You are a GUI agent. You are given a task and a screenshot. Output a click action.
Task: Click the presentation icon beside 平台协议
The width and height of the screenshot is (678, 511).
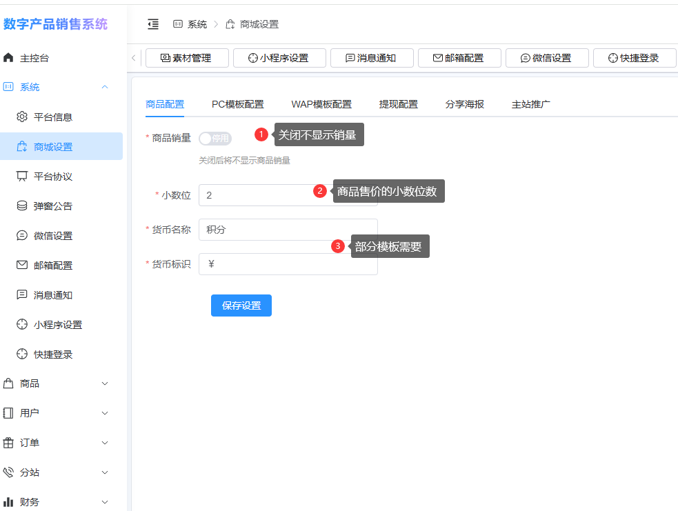pyautogui.click(x=22, y=176)
